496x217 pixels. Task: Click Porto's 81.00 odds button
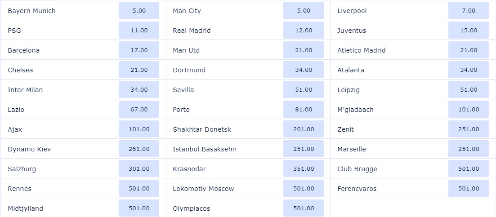click(304, 110)
